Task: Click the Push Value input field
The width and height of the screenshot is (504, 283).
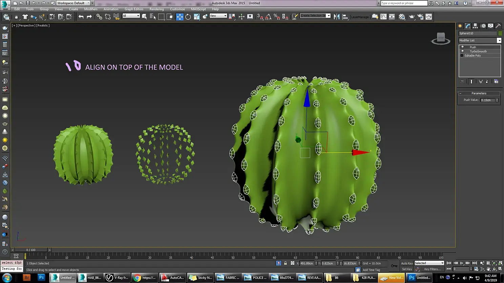Action: click(487, 100)
